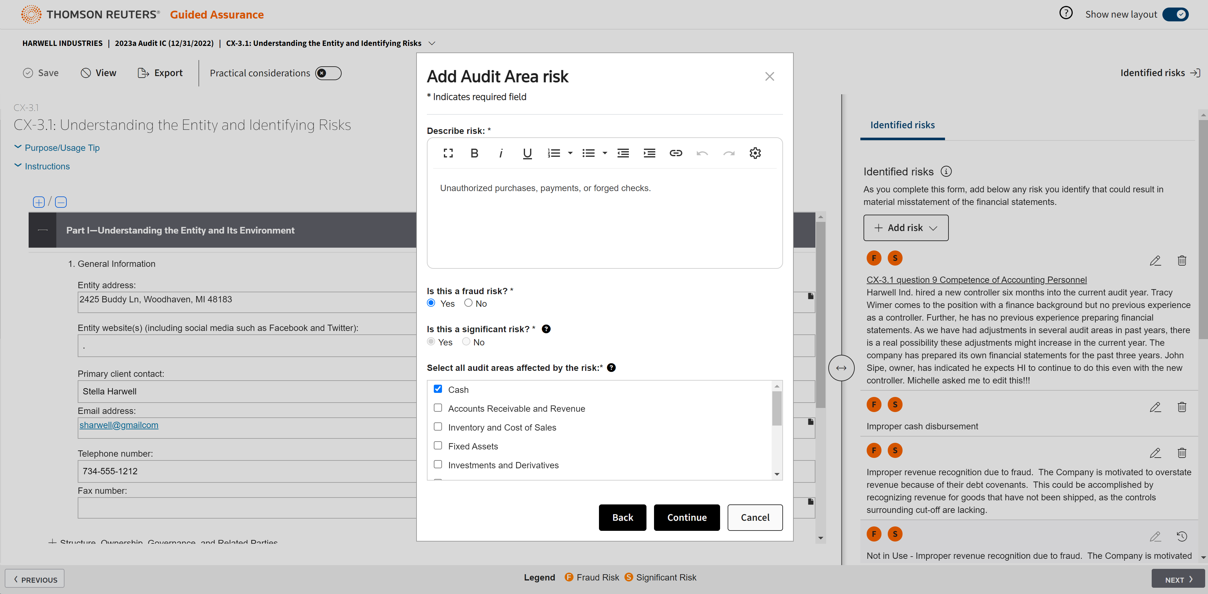
Task: Edit the Competence of Accounting Personnel risk
Action: [1155, 261]
